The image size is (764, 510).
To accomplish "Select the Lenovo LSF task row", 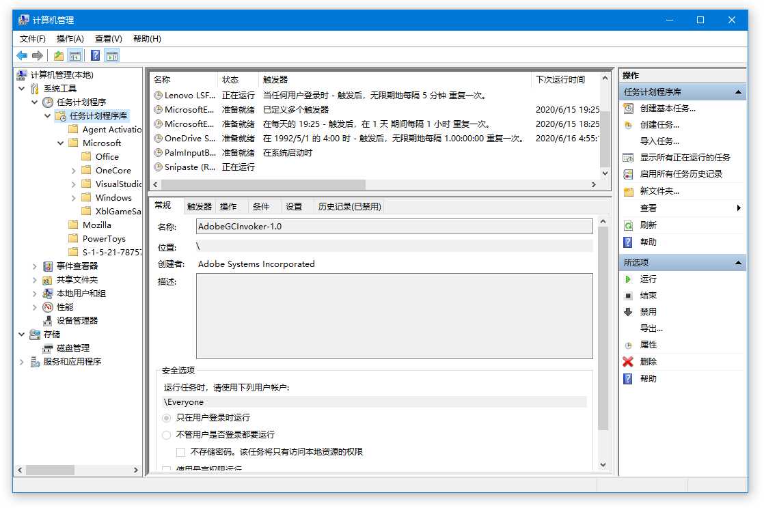I will (x=376, y=96).
